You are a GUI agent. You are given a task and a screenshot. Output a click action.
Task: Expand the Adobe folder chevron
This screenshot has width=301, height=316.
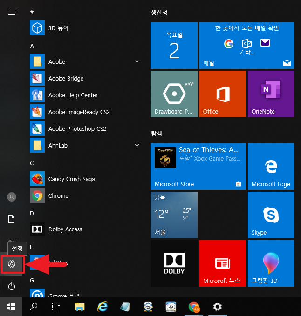click(137, 61)
